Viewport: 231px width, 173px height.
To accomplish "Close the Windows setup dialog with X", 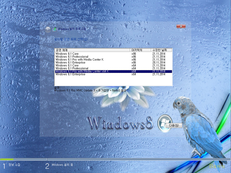I will 181,26.
